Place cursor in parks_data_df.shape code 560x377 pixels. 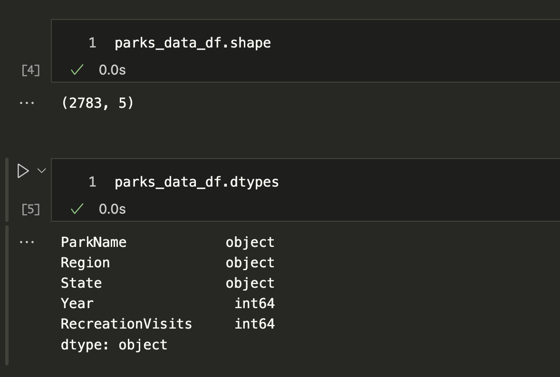(193, 43)
